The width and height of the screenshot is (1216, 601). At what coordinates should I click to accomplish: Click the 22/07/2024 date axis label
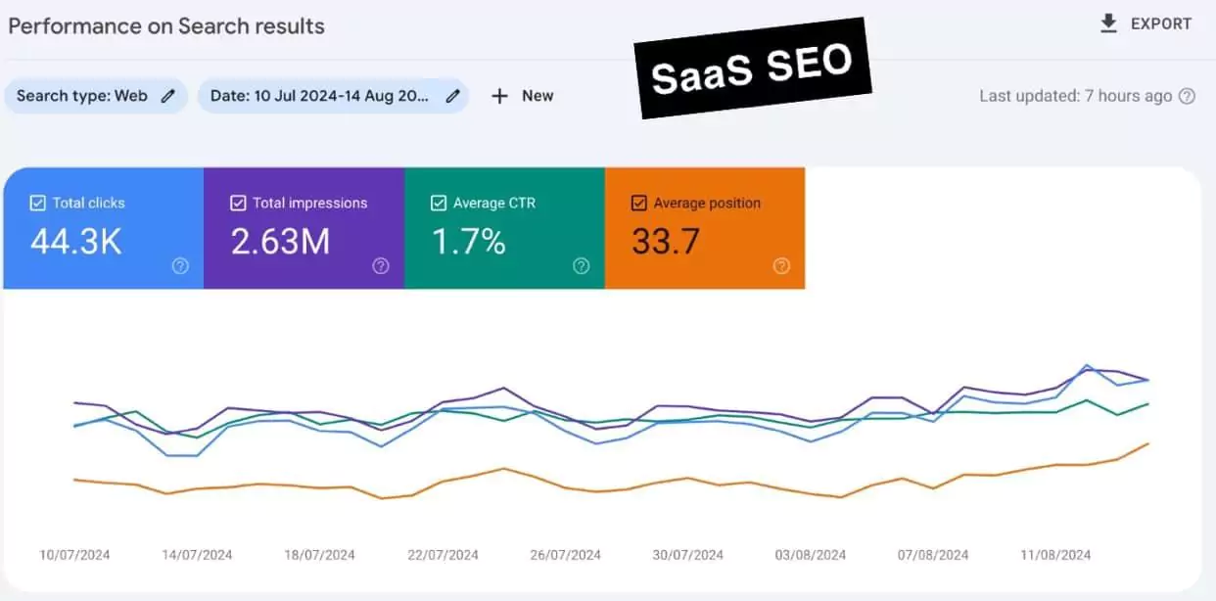[x=443, y=555]
